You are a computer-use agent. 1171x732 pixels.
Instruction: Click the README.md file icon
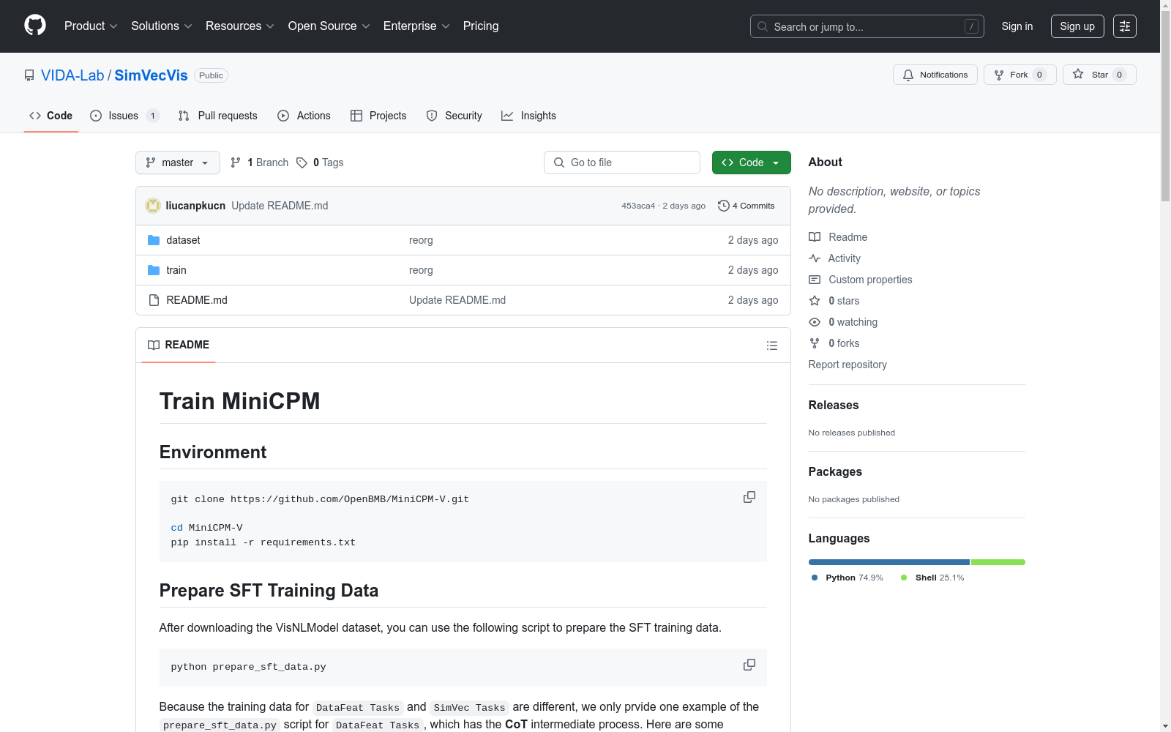click(x=154, y=300)
